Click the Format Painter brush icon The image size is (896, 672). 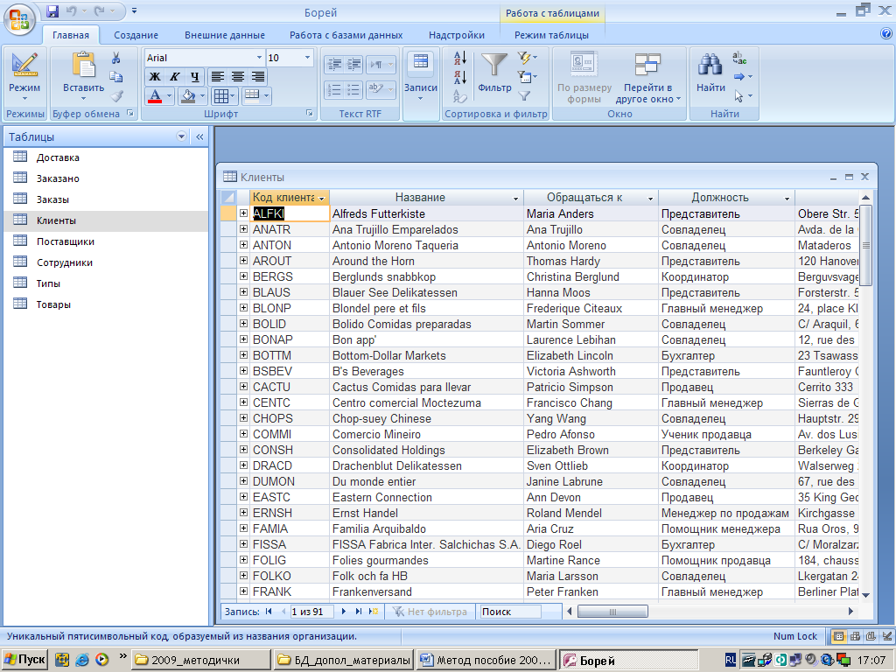click(117, 96)
